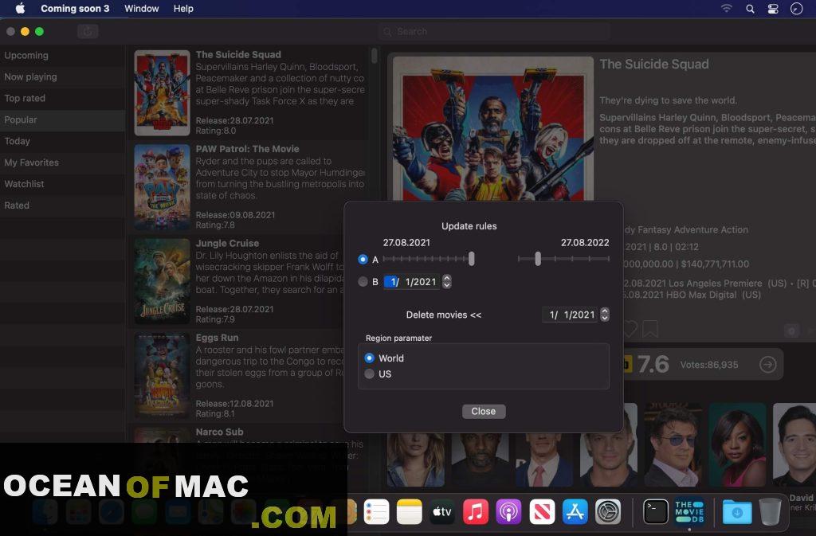Image resolution: width=816 pixels, height=536 pixels.
Task: Open the Apple menu
Action: click(x=20, y=8)
